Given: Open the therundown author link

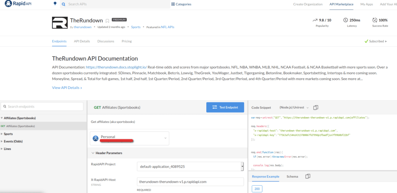Looking at the screenshot, I should pos(83,27).
